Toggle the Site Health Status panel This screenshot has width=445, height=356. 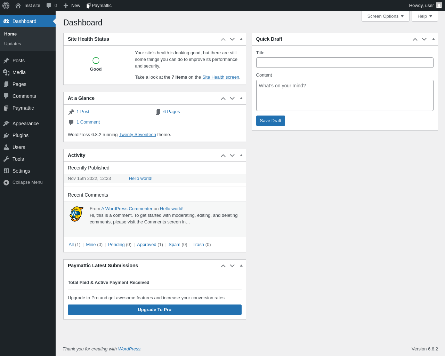click(x=241, y=39)
